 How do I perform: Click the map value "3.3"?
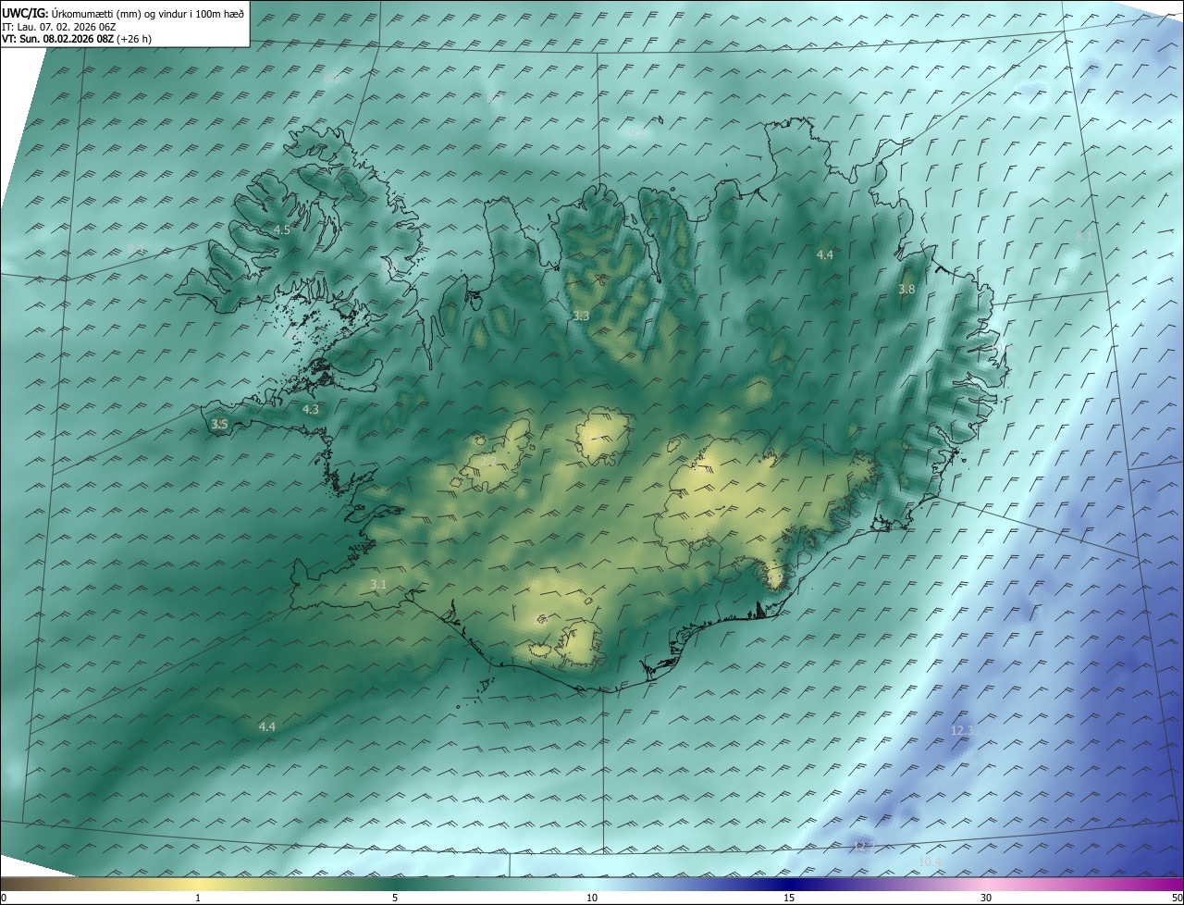coord(581,316)
